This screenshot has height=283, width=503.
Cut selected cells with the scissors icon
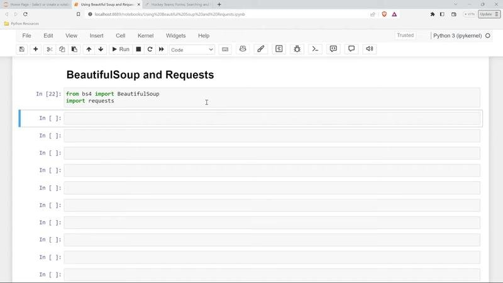click(x=50, y=49)
